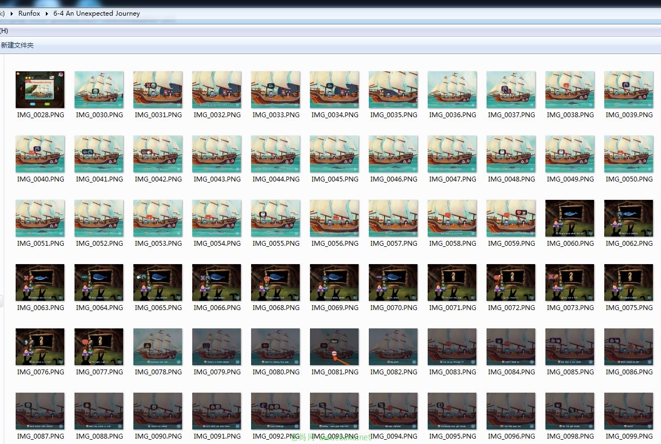Select the IMG_0083.PNG thumbnail image
The width and height of the screenshot is (661, 444).
452,347
